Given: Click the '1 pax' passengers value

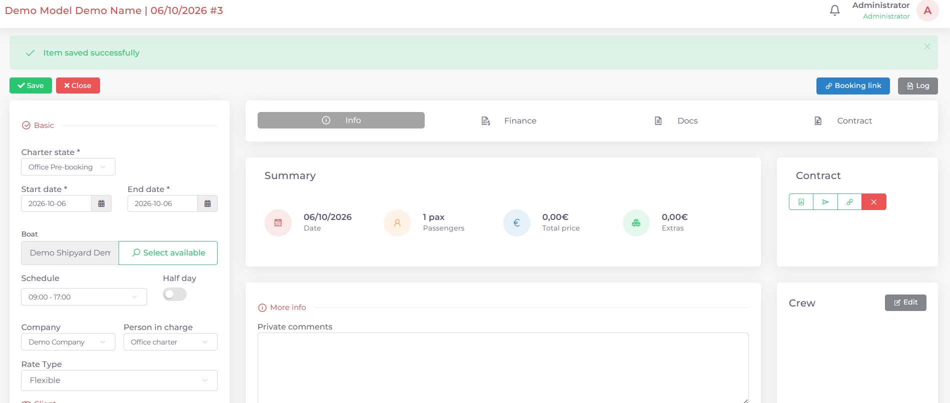Looking at the screenshot, I should [x=434, y=217].
